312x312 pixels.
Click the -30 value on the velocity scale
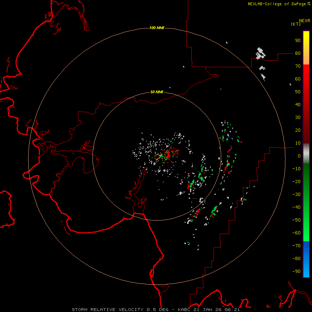pos(296,194)
